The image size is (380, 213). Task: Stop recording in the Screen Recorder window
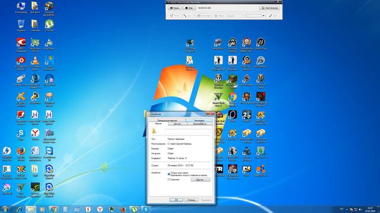[x=189, y=8]
